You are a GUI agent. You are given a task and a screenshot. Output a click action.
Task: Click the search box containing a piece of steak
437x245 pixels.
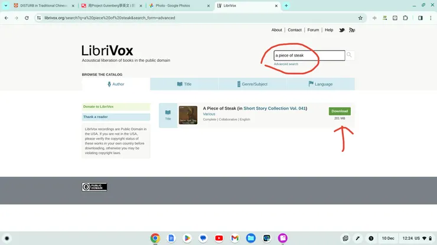pyautogui.click(x=309, y=55)
